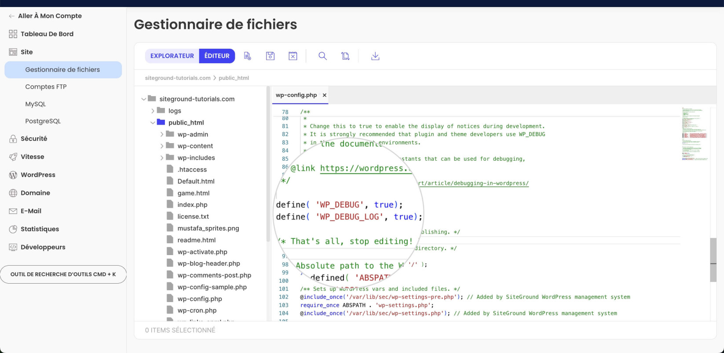The width and height of the screenshot is (724, 353).
Task: Click the save file icon
Action: click(x=270, y=56)
